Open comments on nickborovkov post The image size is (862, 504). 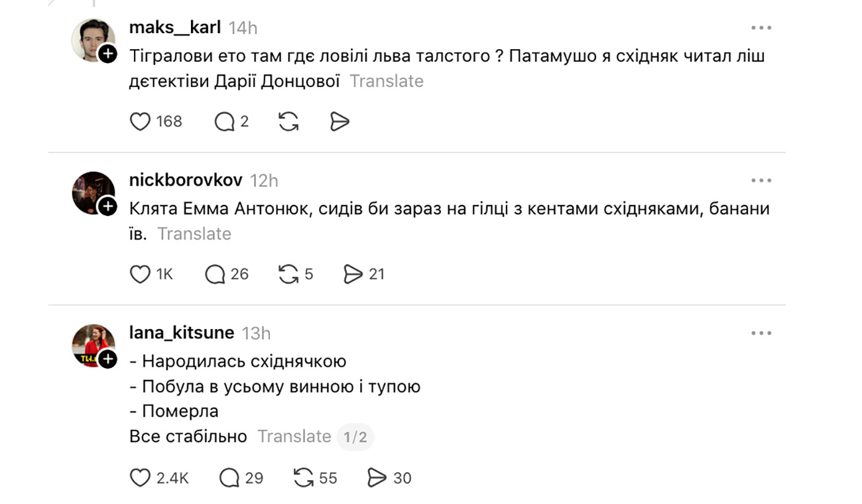pos(215,274)
